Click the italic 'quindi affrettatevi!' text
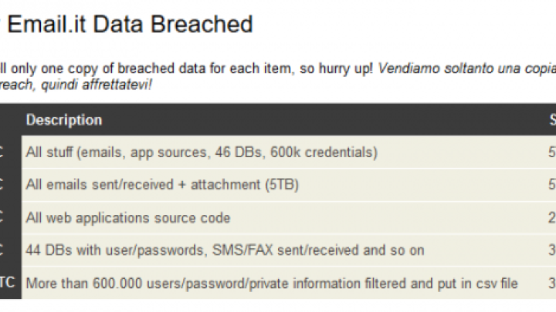 [x=97, y=85]
